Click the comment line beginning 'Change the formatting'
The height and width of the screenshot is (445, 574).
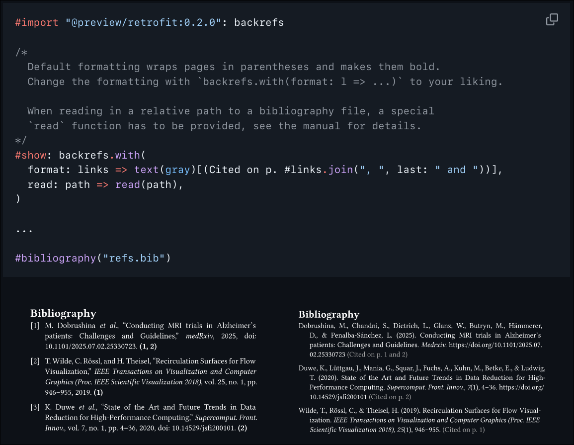coord(265,82)
